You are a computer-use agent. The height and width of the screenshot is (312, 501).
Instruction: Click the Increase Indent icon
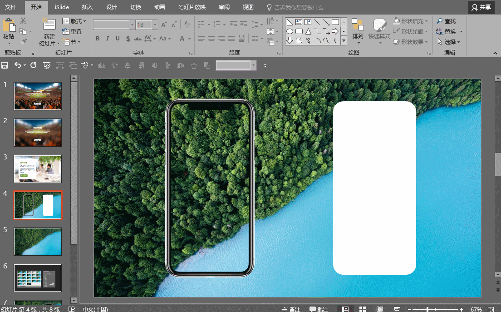[244, 24]
